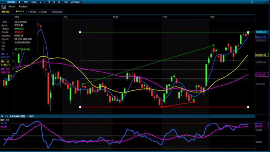This screenshot has height=152, width=270.
Task: Select the I toolbar icon
Action: tap(45, 2)
